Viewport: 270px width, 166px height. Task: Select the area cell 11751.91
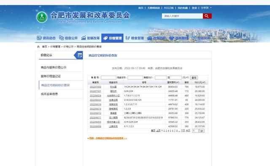173,100
